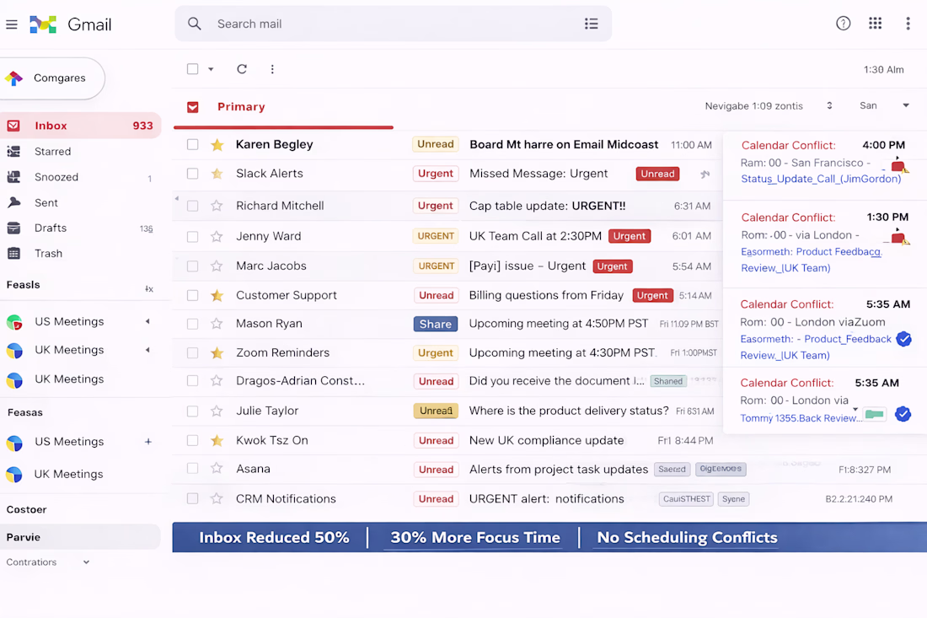Image resolution: width=927 pixels, height=618 pixels.
Task: Check the Marc Jacobs email
Action: [193, 266]
